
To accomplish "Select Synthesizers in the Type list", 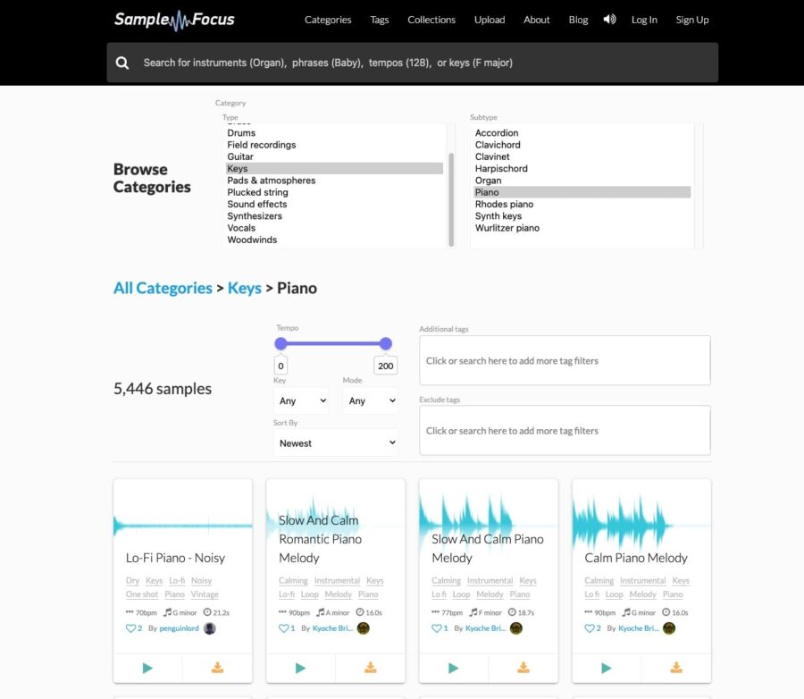I will click(255, 215).
